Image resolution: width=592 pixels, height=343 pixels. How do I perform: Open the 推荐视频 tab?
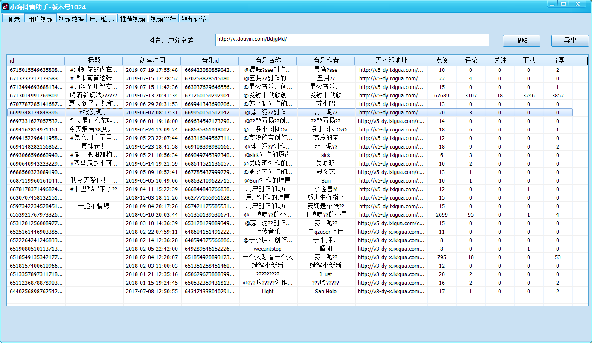(x=133, y=19)
